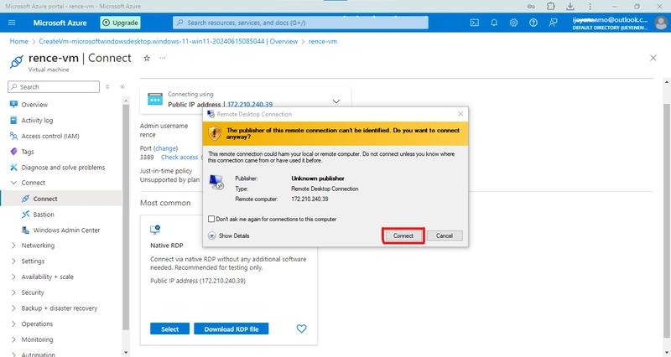Check "Don't ask me again for connections" box

(211, 219)
